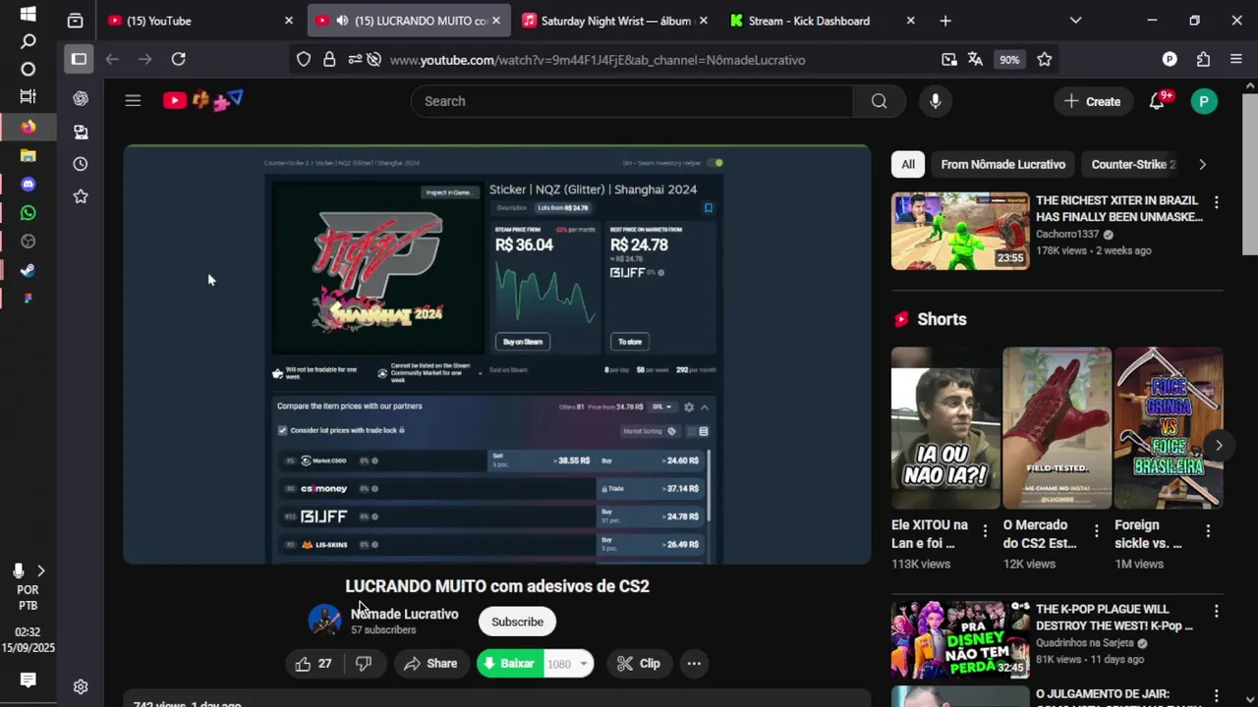Click the Share button
The width and height of the screenshot is (1258, 707).
[x=430, y=664]
